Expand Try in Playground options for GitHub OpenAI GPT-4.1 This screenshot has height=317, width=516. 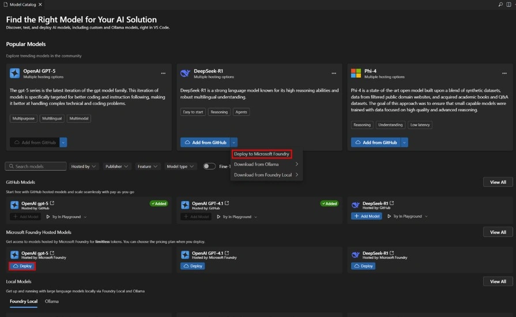pos(256,217)
